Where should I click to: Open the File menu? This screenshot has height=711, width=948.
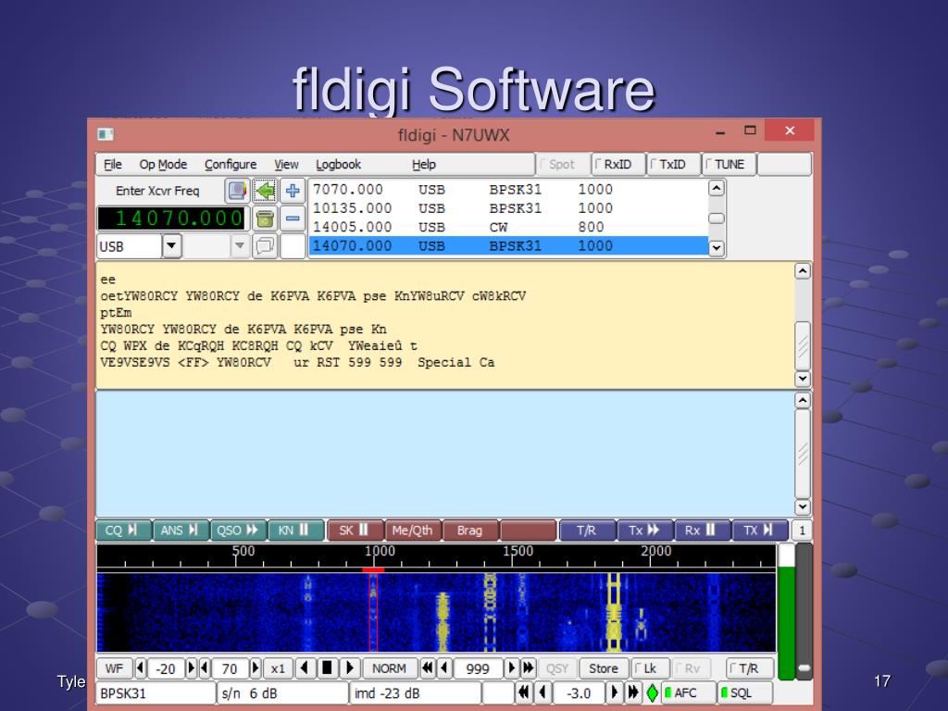click(x=112, y=165)
